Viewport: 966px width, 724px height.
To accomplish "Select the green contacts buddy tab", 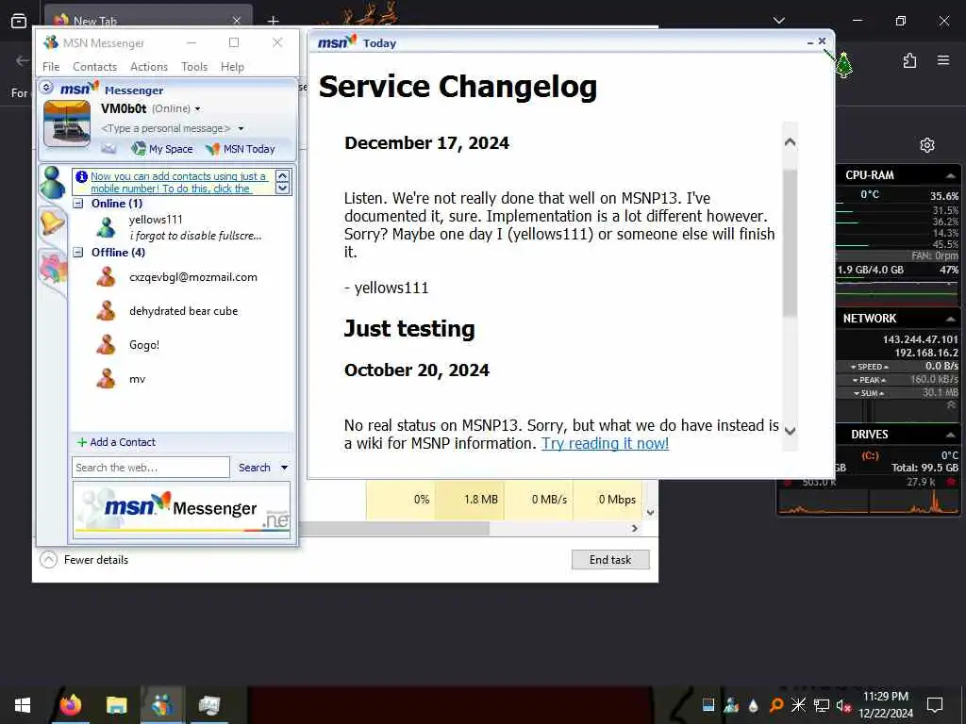I will tap(53, 183).
